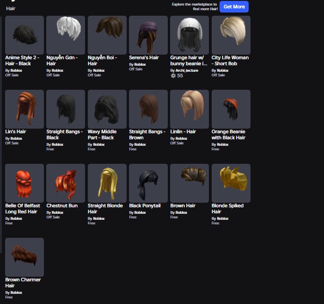Select the Linlin - Hair thumbnail

(x=190, y=109)
